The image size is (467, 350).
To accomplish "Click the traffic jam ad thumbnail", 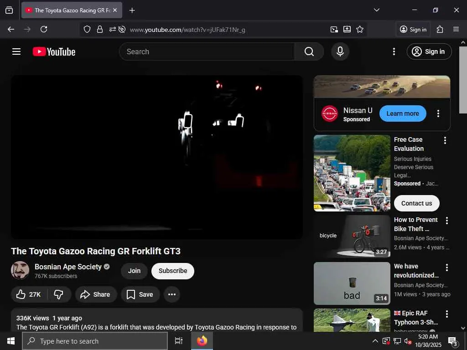I will tap(352, 173).
